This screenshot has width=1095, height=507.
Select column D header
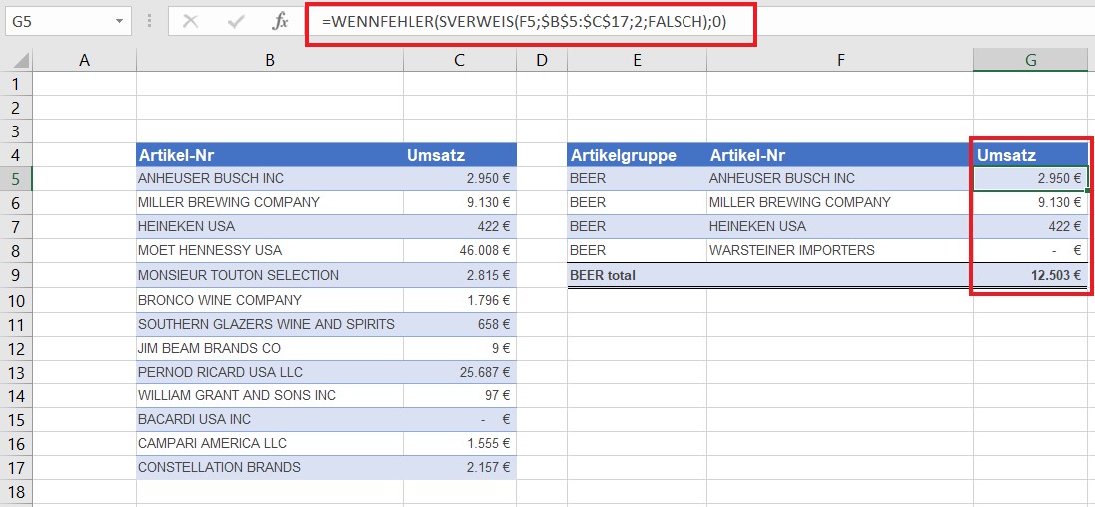pos(542,61)
